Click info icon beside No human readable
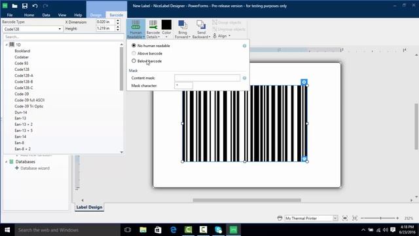Image resolution: width=419 pixels, height=236 pixels. pyautogui.click(x=244, y=46)
